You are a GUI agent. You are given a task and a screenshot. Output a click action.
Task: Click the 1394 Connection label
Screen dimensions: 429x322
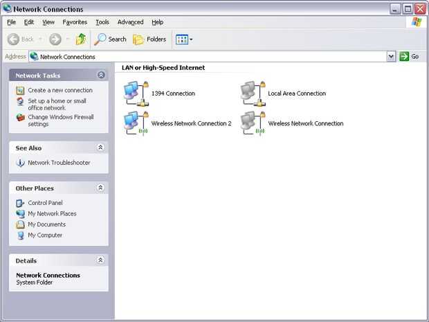173,93
